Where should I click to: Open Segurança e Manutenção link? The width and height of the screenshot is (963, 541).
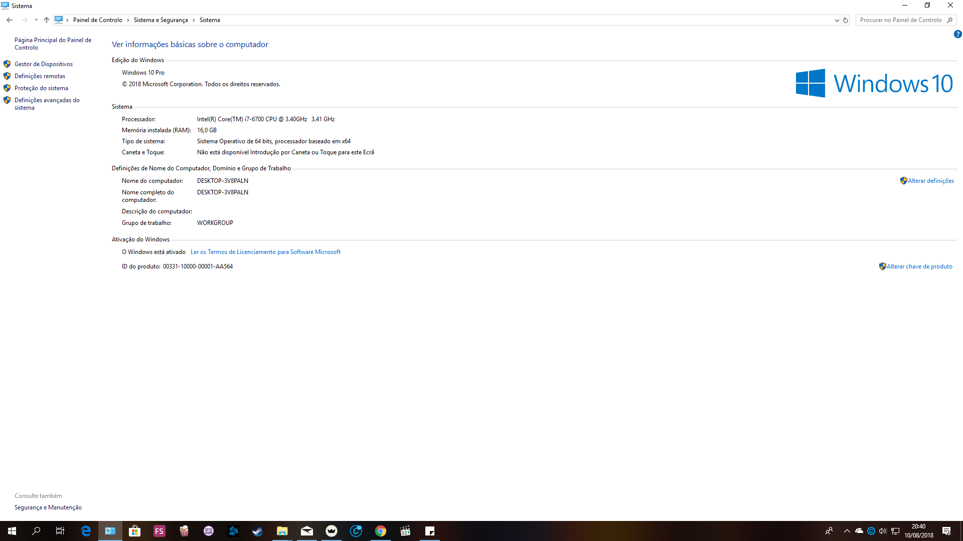point(48,507)
